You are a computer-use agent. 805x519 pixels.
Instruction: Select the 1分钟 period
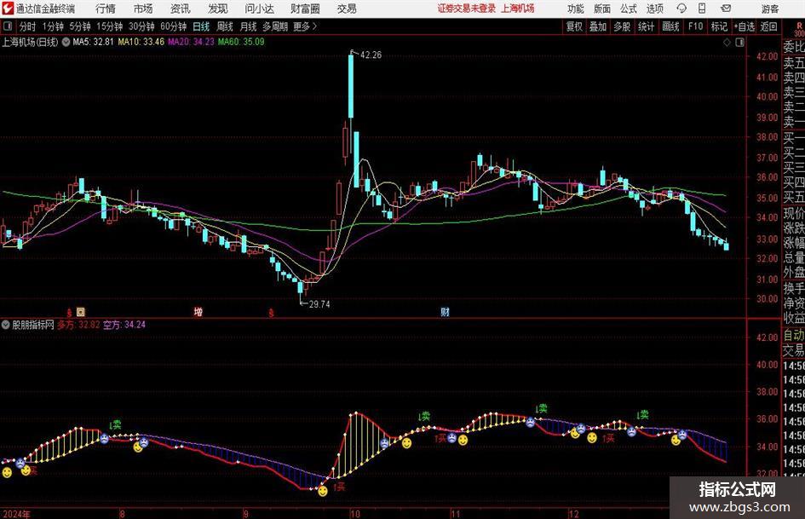pos(53,26)
